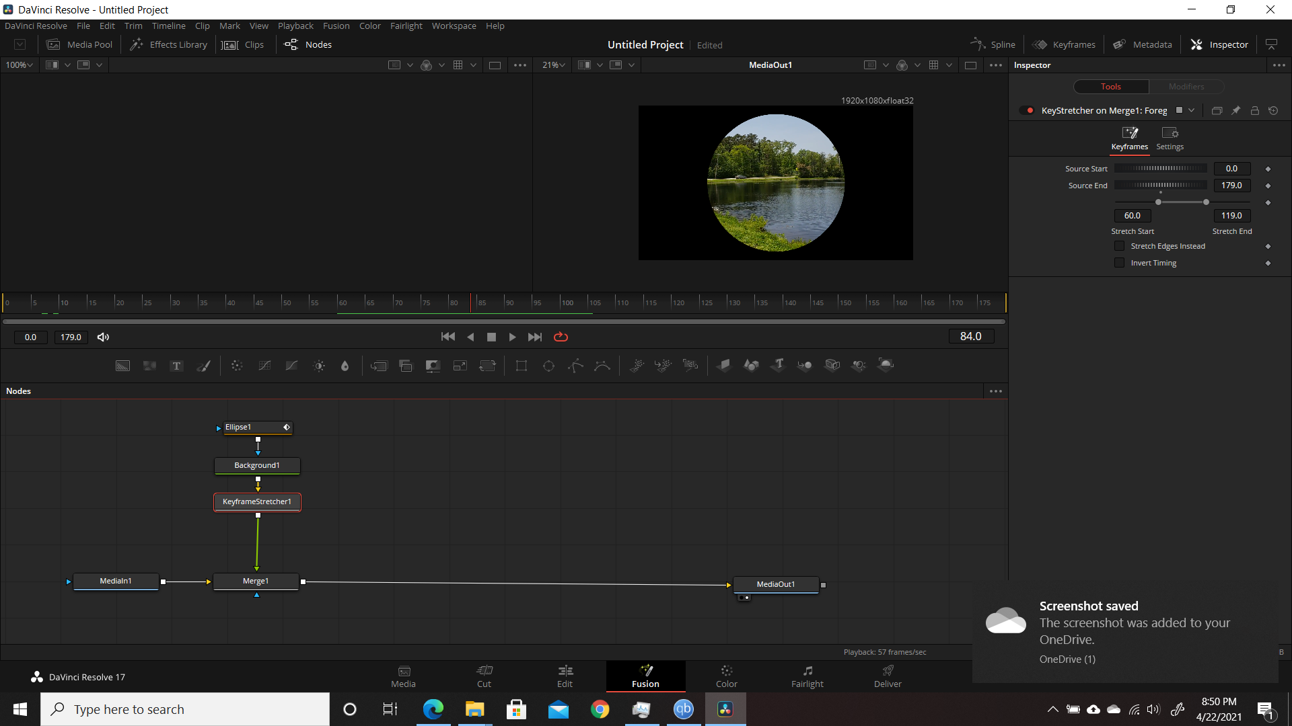Add the Matte Control tool
Image resolution: width=1292 pixels, height=726 pixels.
(x=433, y=366)
